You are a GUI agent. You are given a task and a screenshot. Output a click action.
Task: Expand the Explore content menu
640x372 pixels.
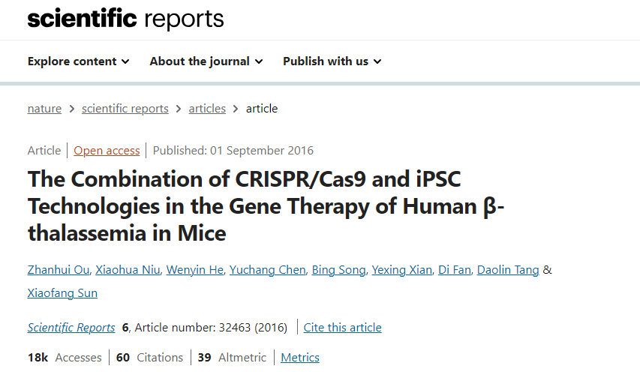[78, 61]
